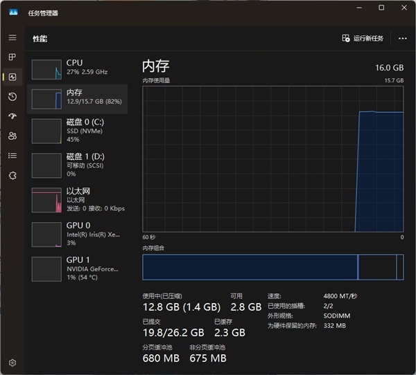Select GPU 0 Intel Iris Xe
Screen dimensions: 416x375
pos(77,234)
